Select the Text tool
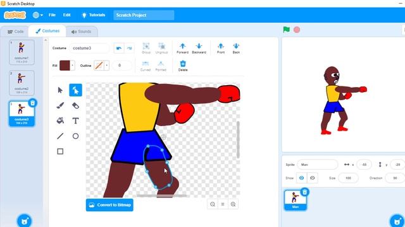The height and width of the screenshot is (227, 405). click(x=75, y=120)
